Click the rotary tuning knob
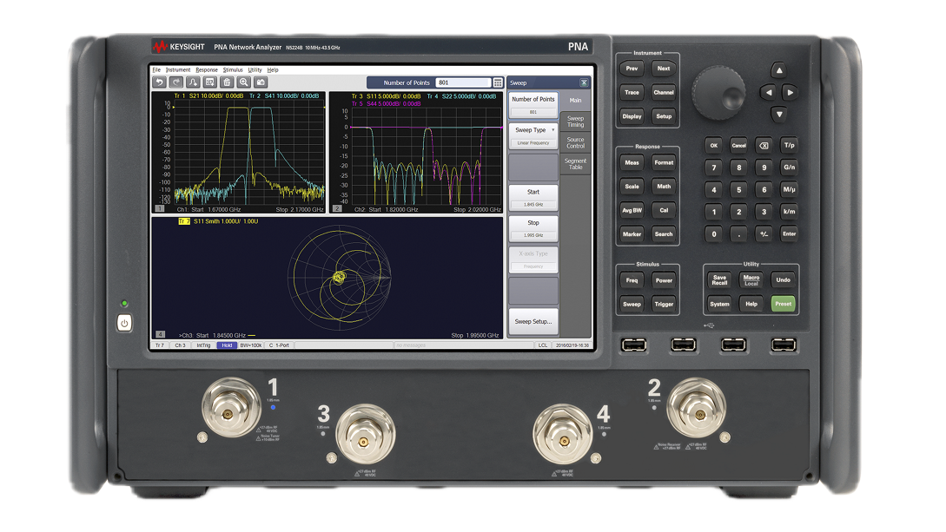Image resolution: width=946 pixels, height=532 pixels. (x=718, y=94)
